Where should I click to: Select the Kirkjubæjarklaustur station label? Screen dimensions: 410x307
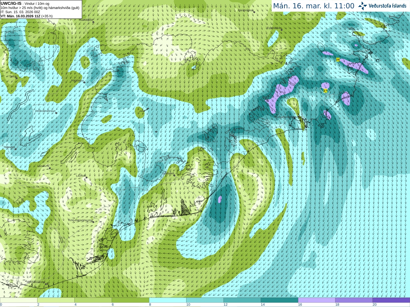81,220
